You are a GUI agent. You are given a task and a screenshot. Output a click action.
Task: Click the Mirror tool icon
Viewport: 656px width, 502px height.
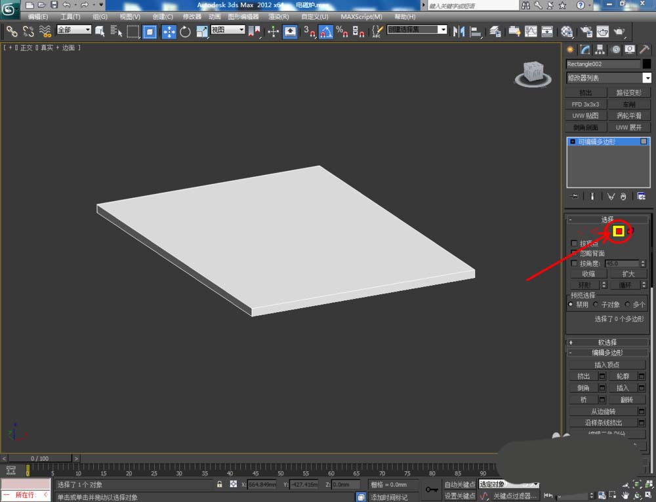(x=459, y=31)
